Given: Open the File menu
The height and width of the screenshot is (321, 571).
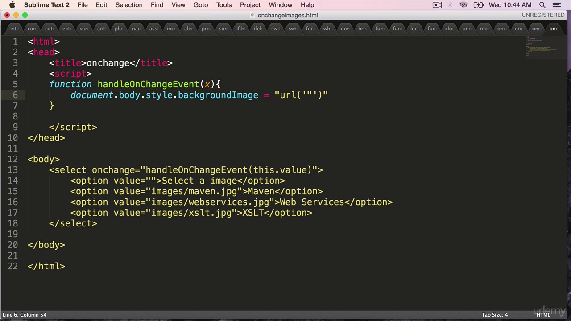Looking at the screenshot, I should [83, 5].
